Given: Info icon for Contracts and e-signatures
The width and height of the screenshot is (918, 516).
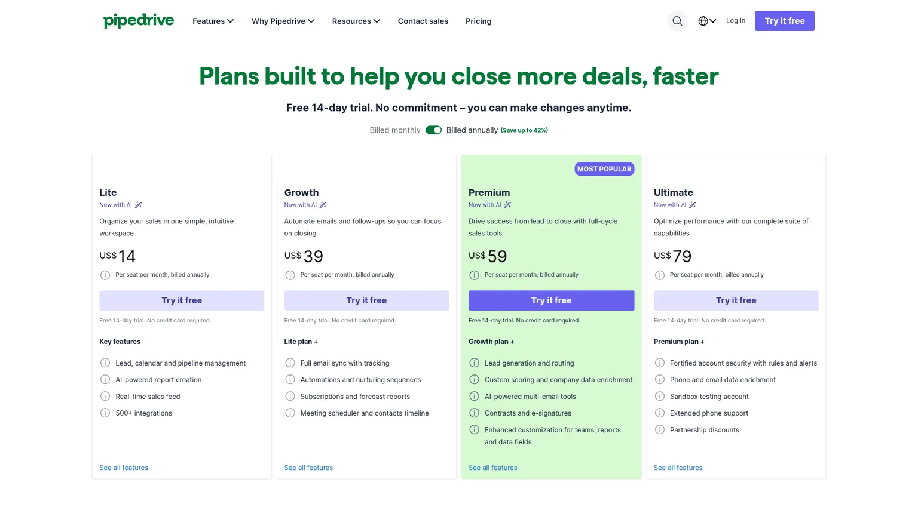Looking at the screenshot, I should coord(475,413).
